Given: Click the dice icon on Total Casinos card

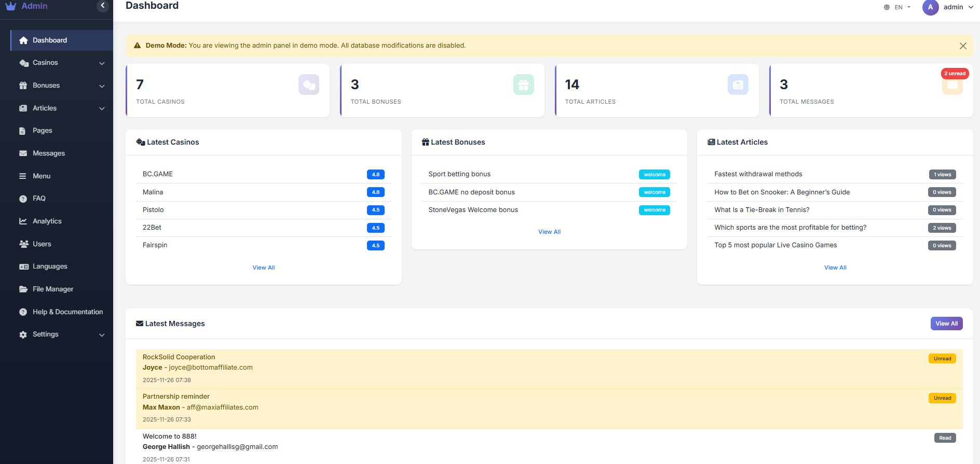Looking at the screenshot, I should point(308,85).
